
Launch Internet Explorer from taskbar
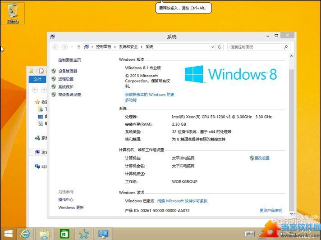(25, 233)
